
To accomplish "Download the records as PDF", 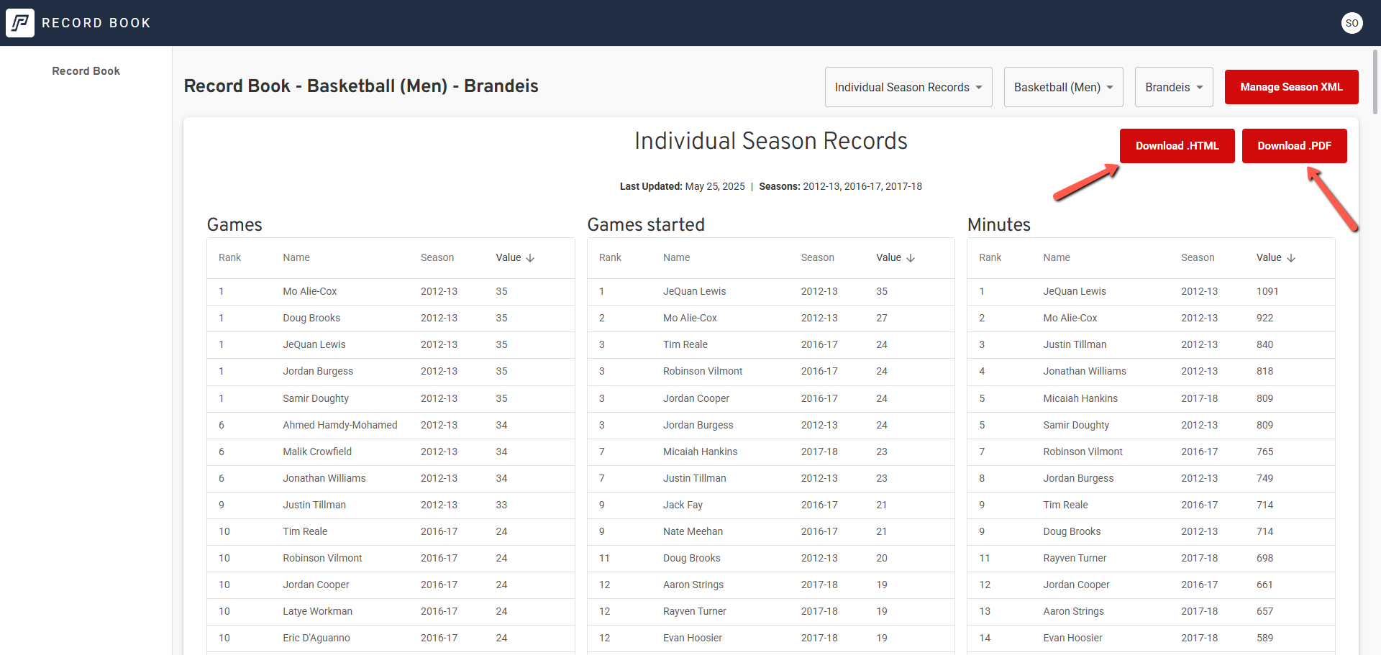I will pos(1294,146).
